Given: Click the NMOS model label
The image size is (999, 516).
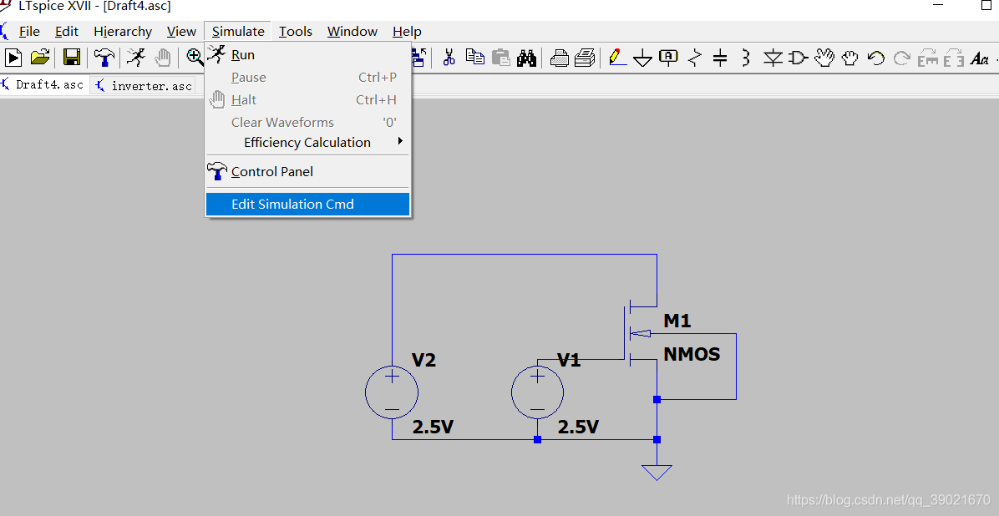Looking at the screenshot, I should (692, 353).
